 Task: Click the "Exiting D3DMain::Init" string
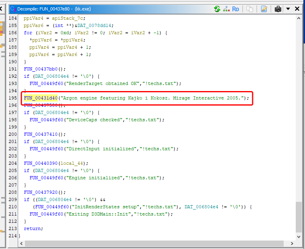coord(98,214)
